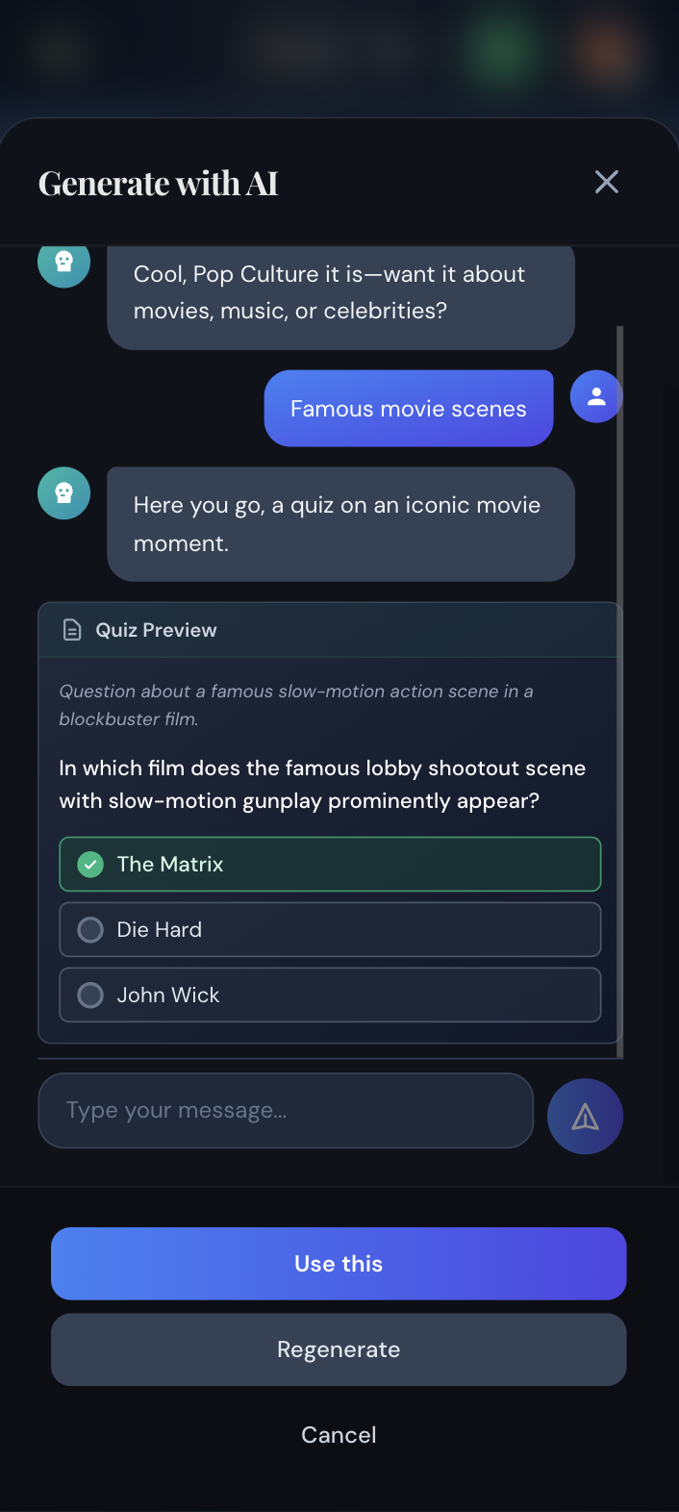This screenshot has height=1512, width=679.
Task: Click the Famous movie scenes message bubble
Action: (409, 409)
